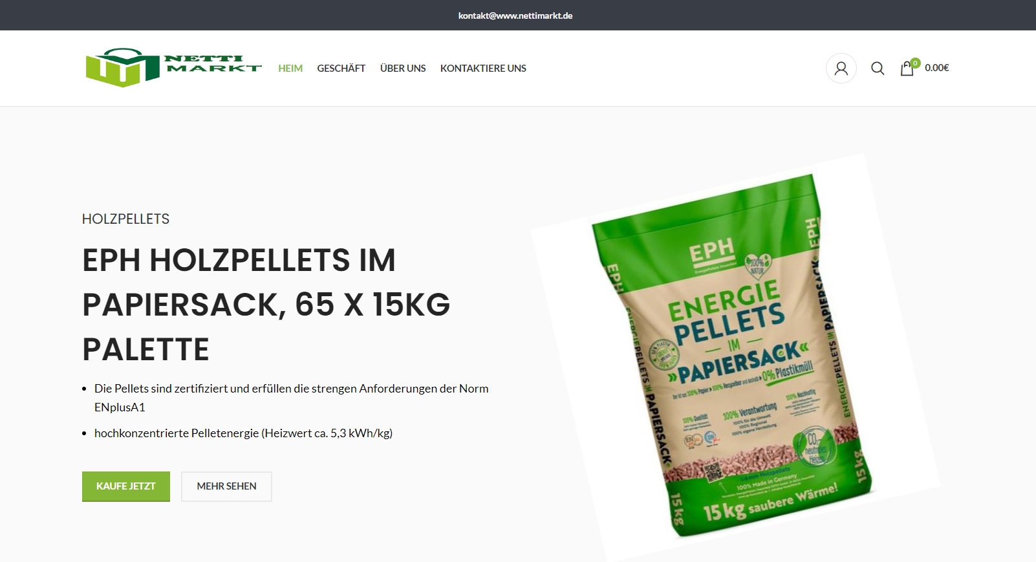The height and width of the screenshot is (562, 1036).
Task: Click the green box Nettimarkt logo icon
Action: [x=122, y=67]
